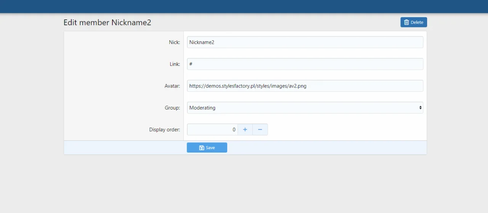The image size is (488, 213).
Task: Focus the Nick field containing Nickname2
Action: click(305, 42)
